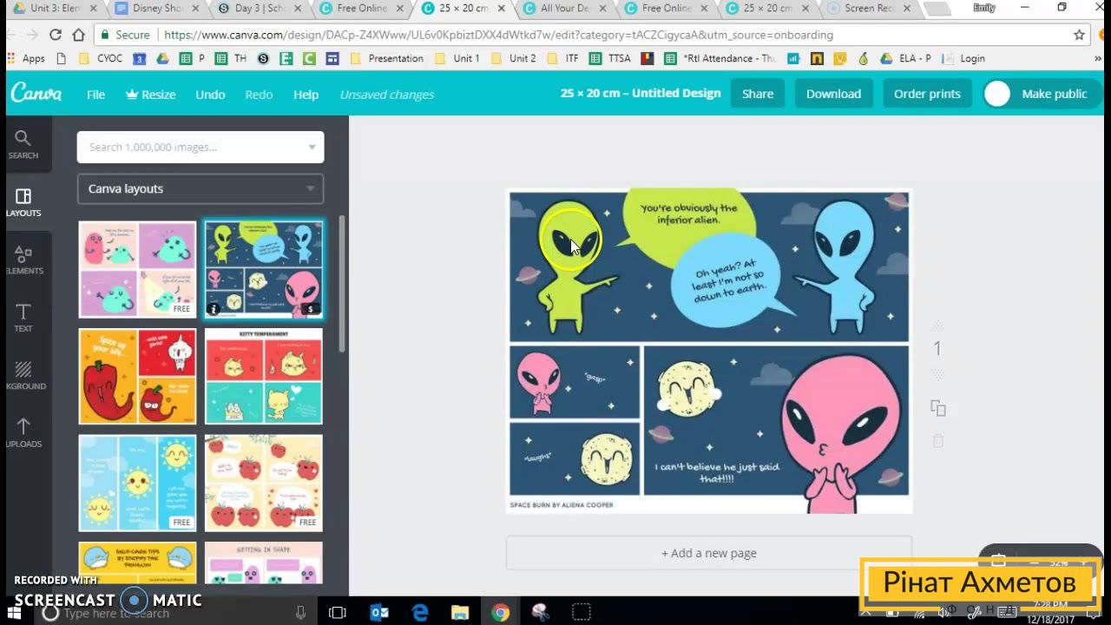Select the "You're obviously the inferior alien" text
The width and height of the screenshot is (1111, 625).
coord(688,214)
